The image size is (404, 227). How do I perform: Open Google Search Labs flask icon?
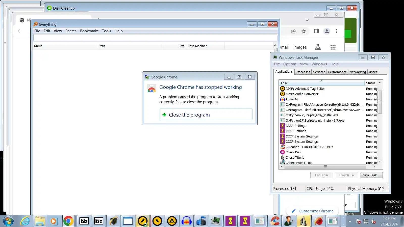coord(318,47)
